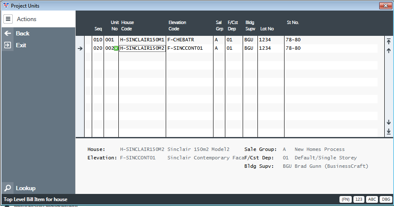Close the Project Units window
The height and width of the screenshot is (207, 394).
pos(386,5)
